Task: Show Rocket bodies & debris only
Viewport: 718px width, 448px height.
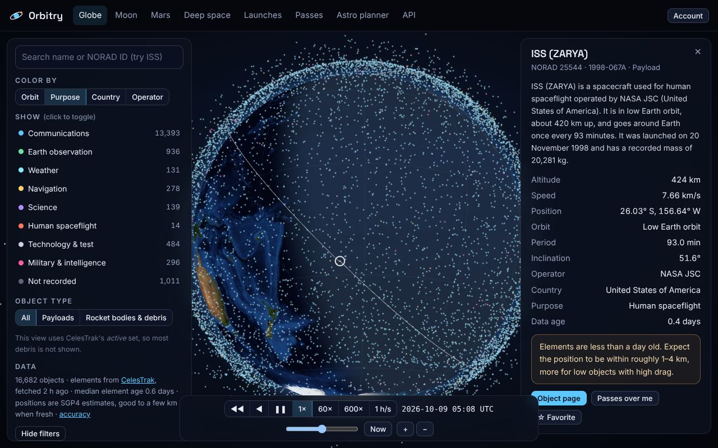Action: (126, 318)
